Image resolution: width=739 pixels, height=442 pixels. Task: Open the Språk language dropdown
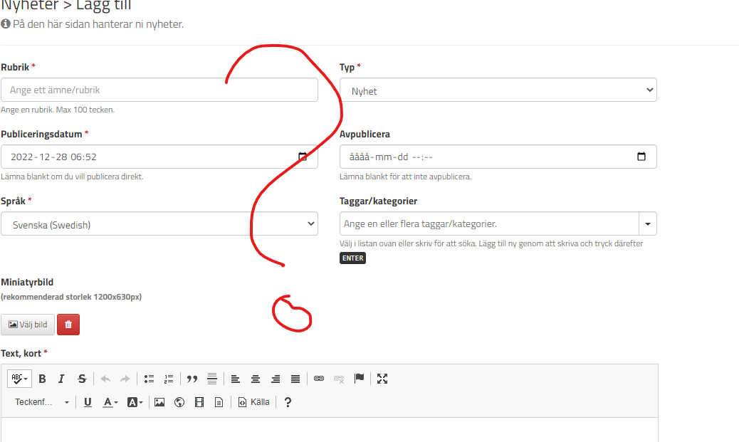(159, 224)
